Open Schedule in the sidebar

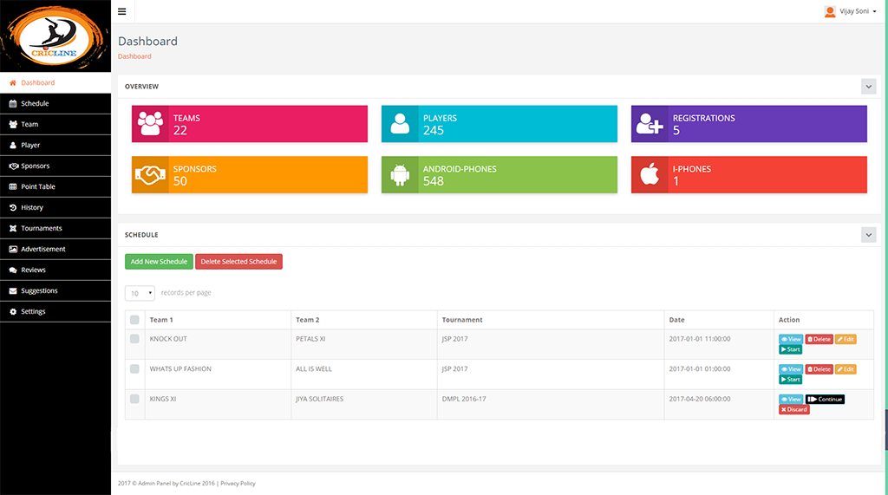click(55, 104)
